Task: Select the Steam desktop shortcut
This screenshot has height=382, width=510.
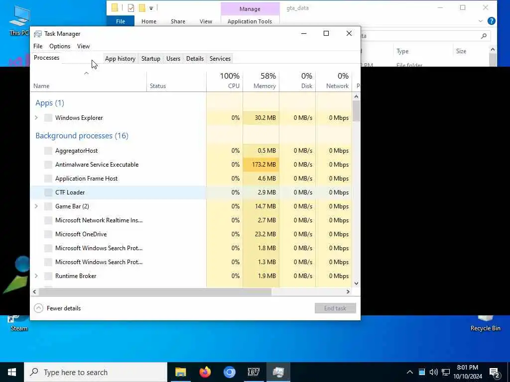Action: tap(19, 323)
